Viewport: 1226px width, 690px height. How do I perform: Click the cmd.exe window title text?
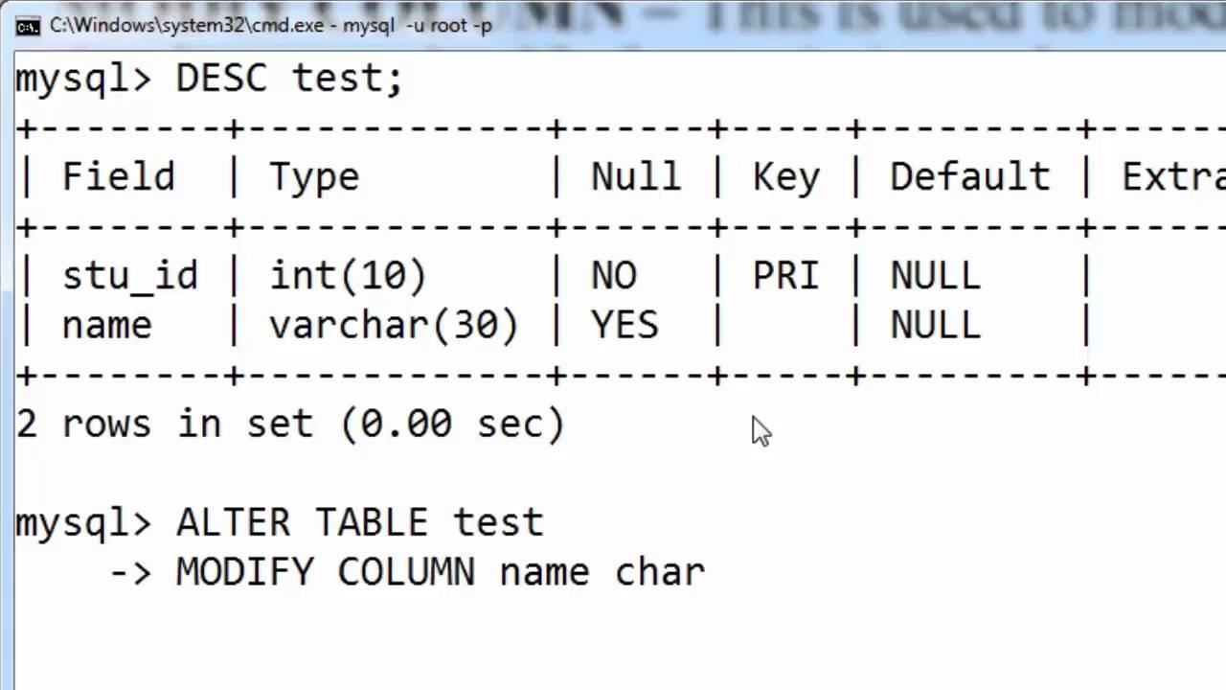[271, 26]
